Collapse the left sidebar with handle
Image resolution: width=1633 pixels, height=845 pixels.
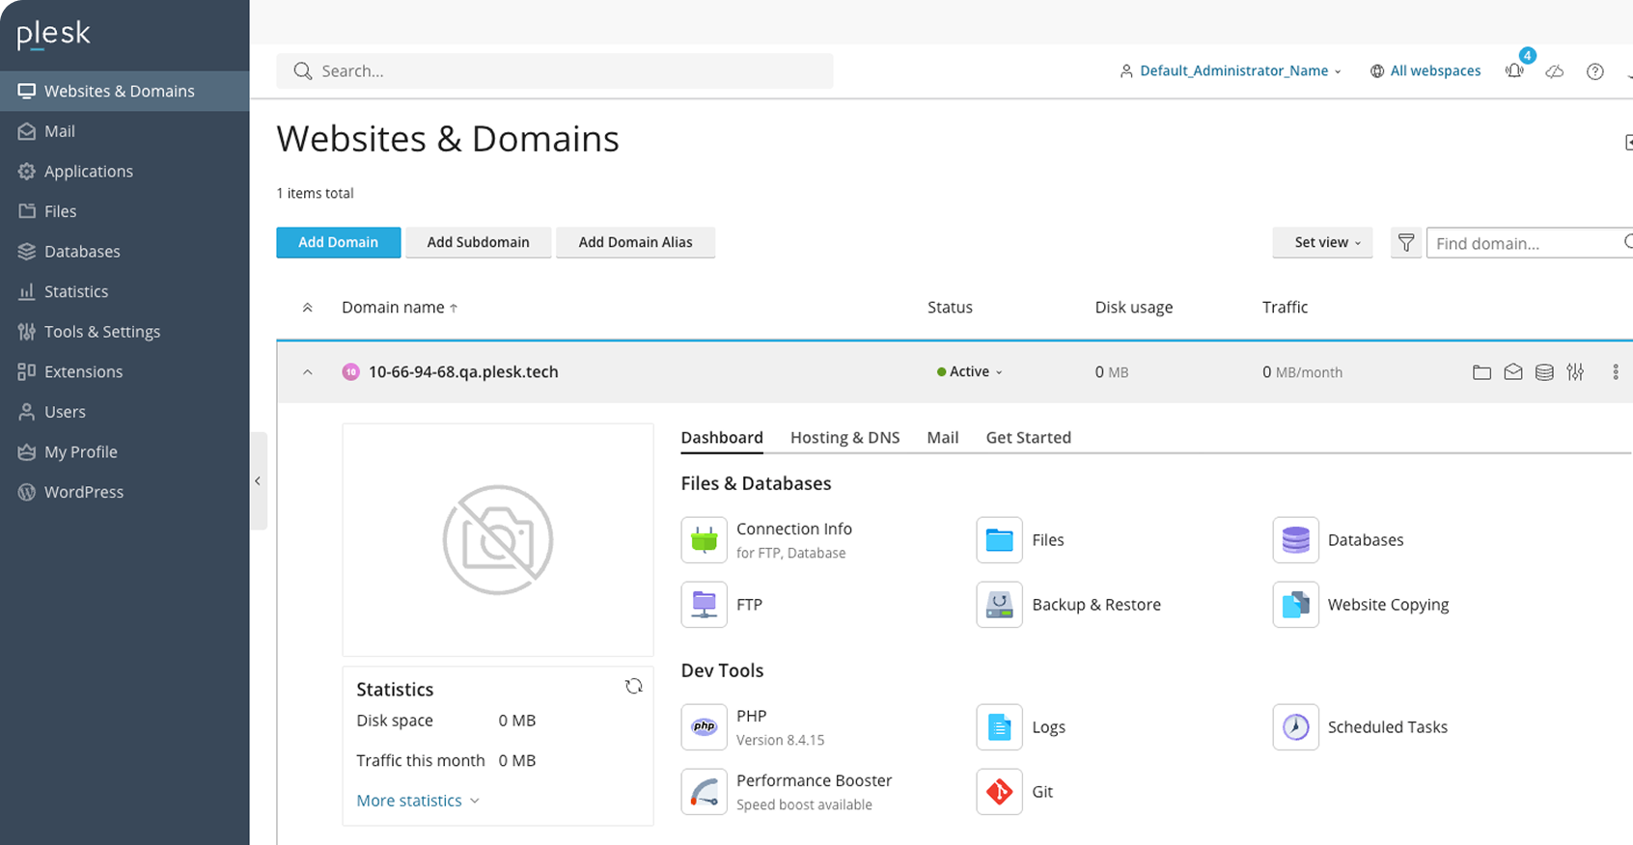tap(258, 480)
